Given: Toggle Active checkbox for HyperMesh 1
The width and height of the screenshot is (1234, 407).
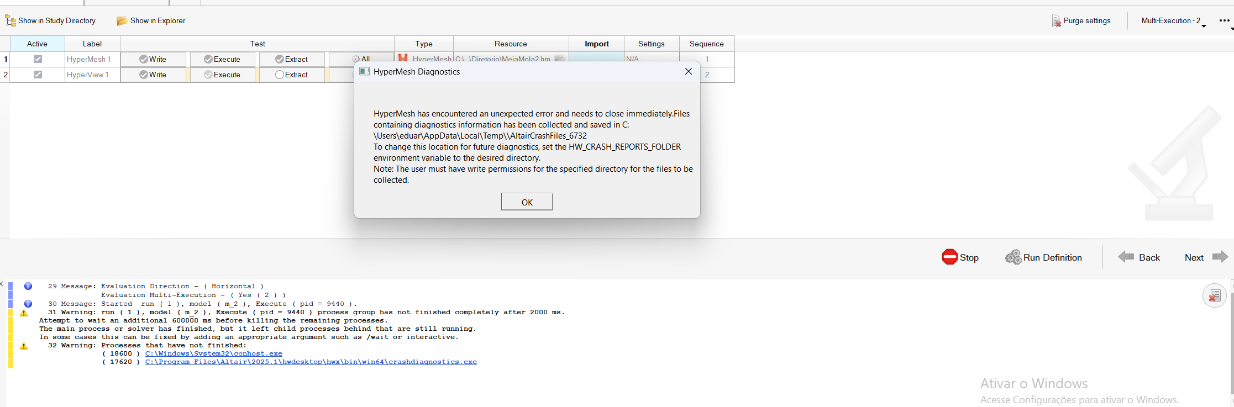Looking at the screenshot, I should tap(38, 59).
